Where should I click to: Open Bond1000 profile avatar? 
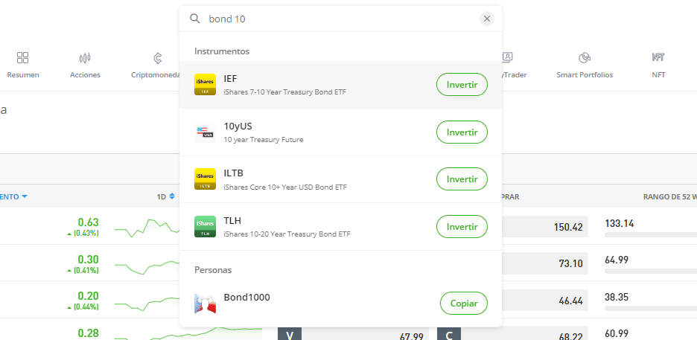point(205,303)
